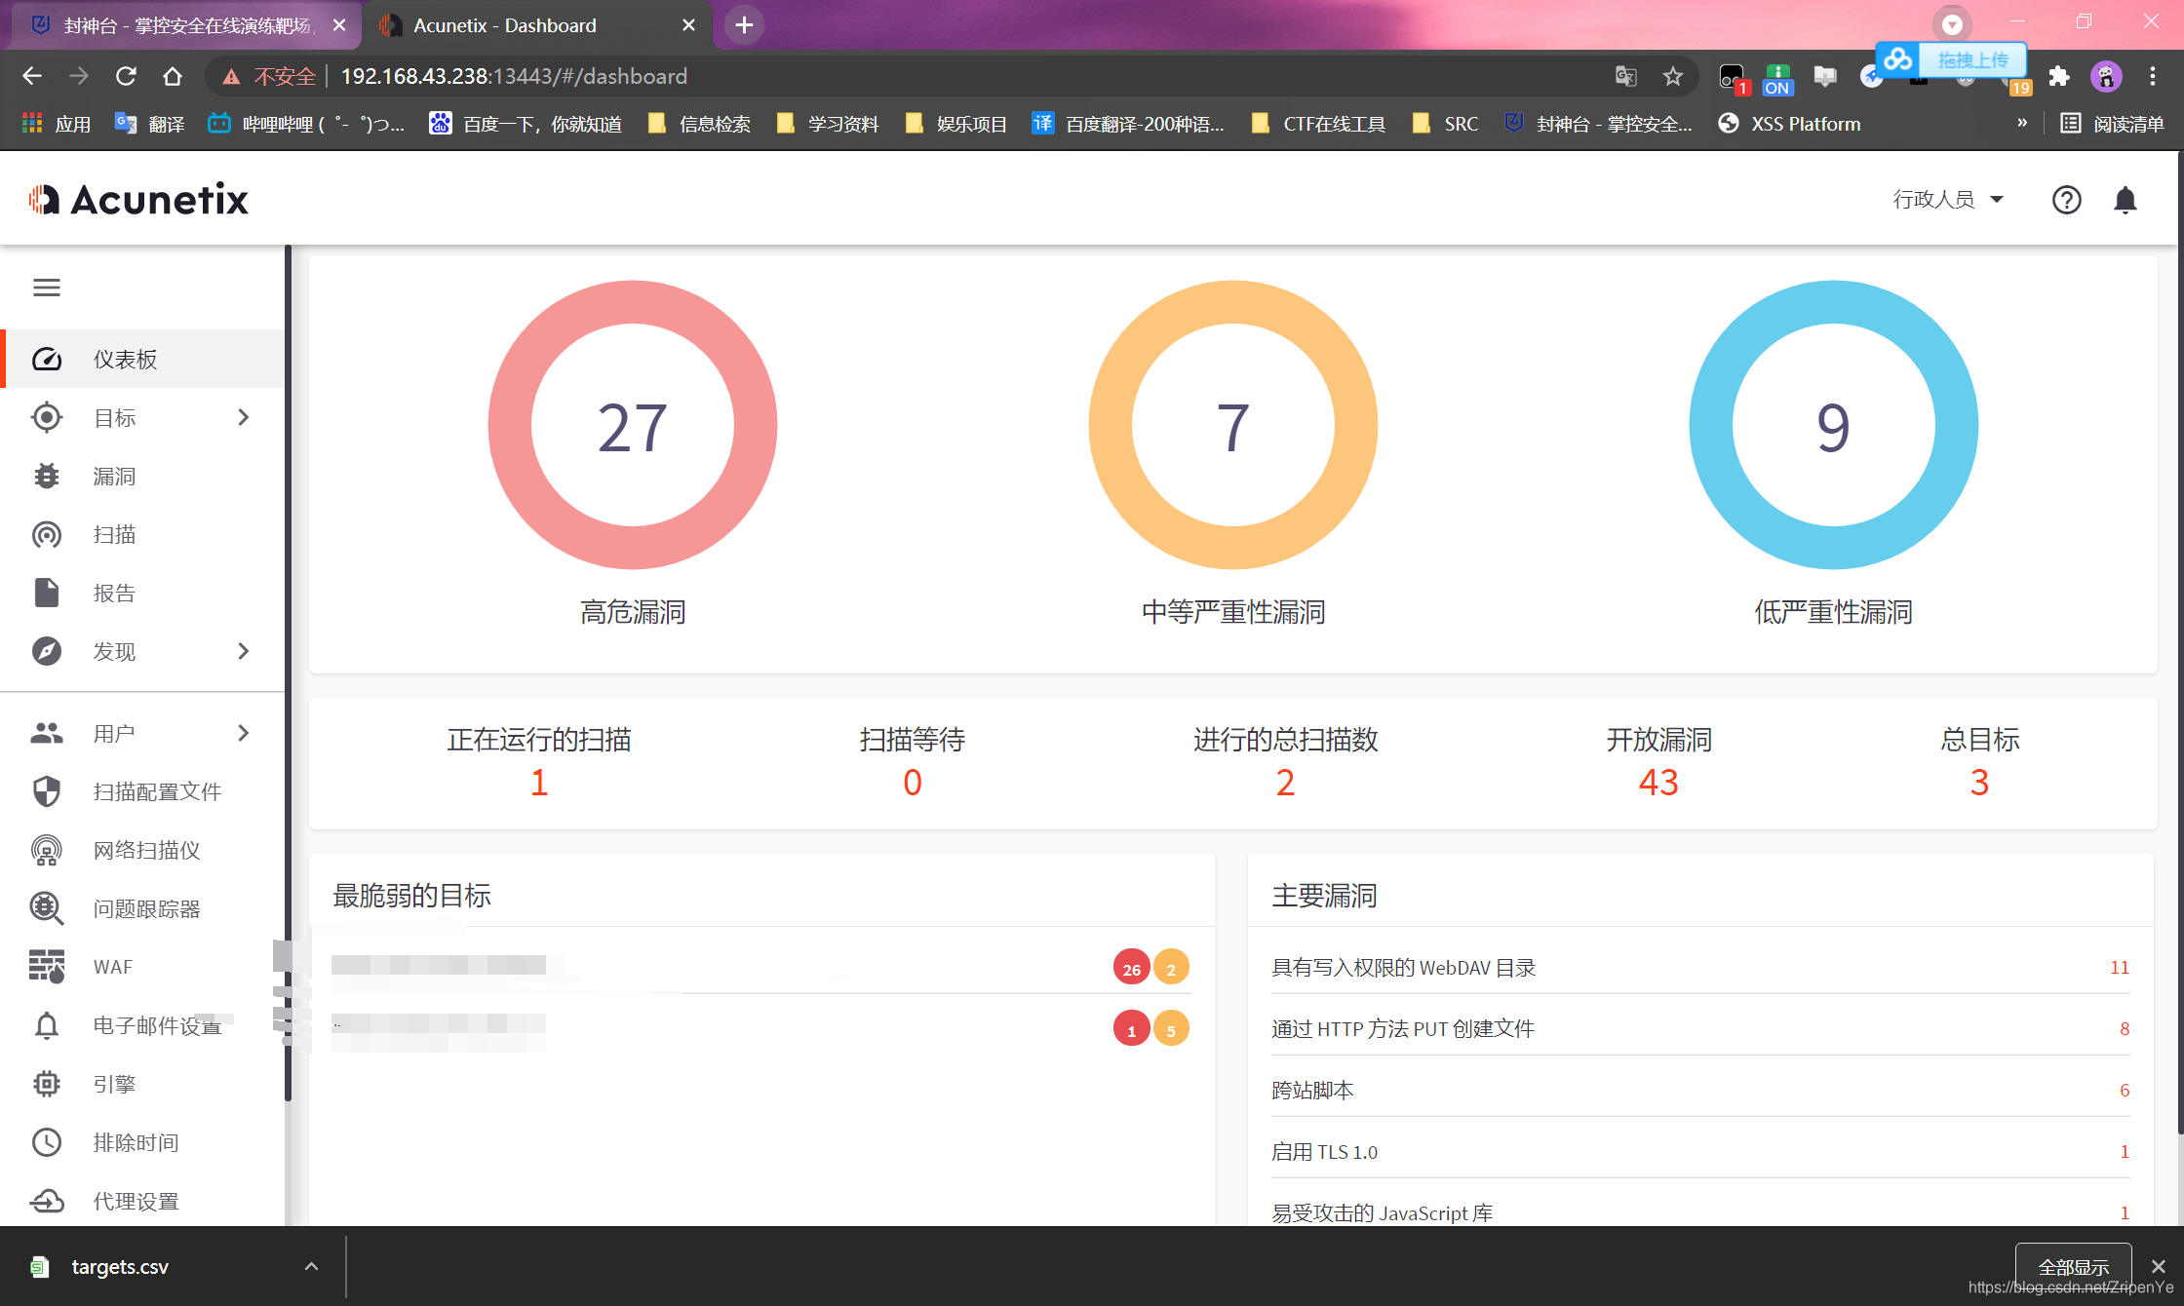Go back in browser history
Viewport: 2184px width, 1306px height.
pos(32,76)
